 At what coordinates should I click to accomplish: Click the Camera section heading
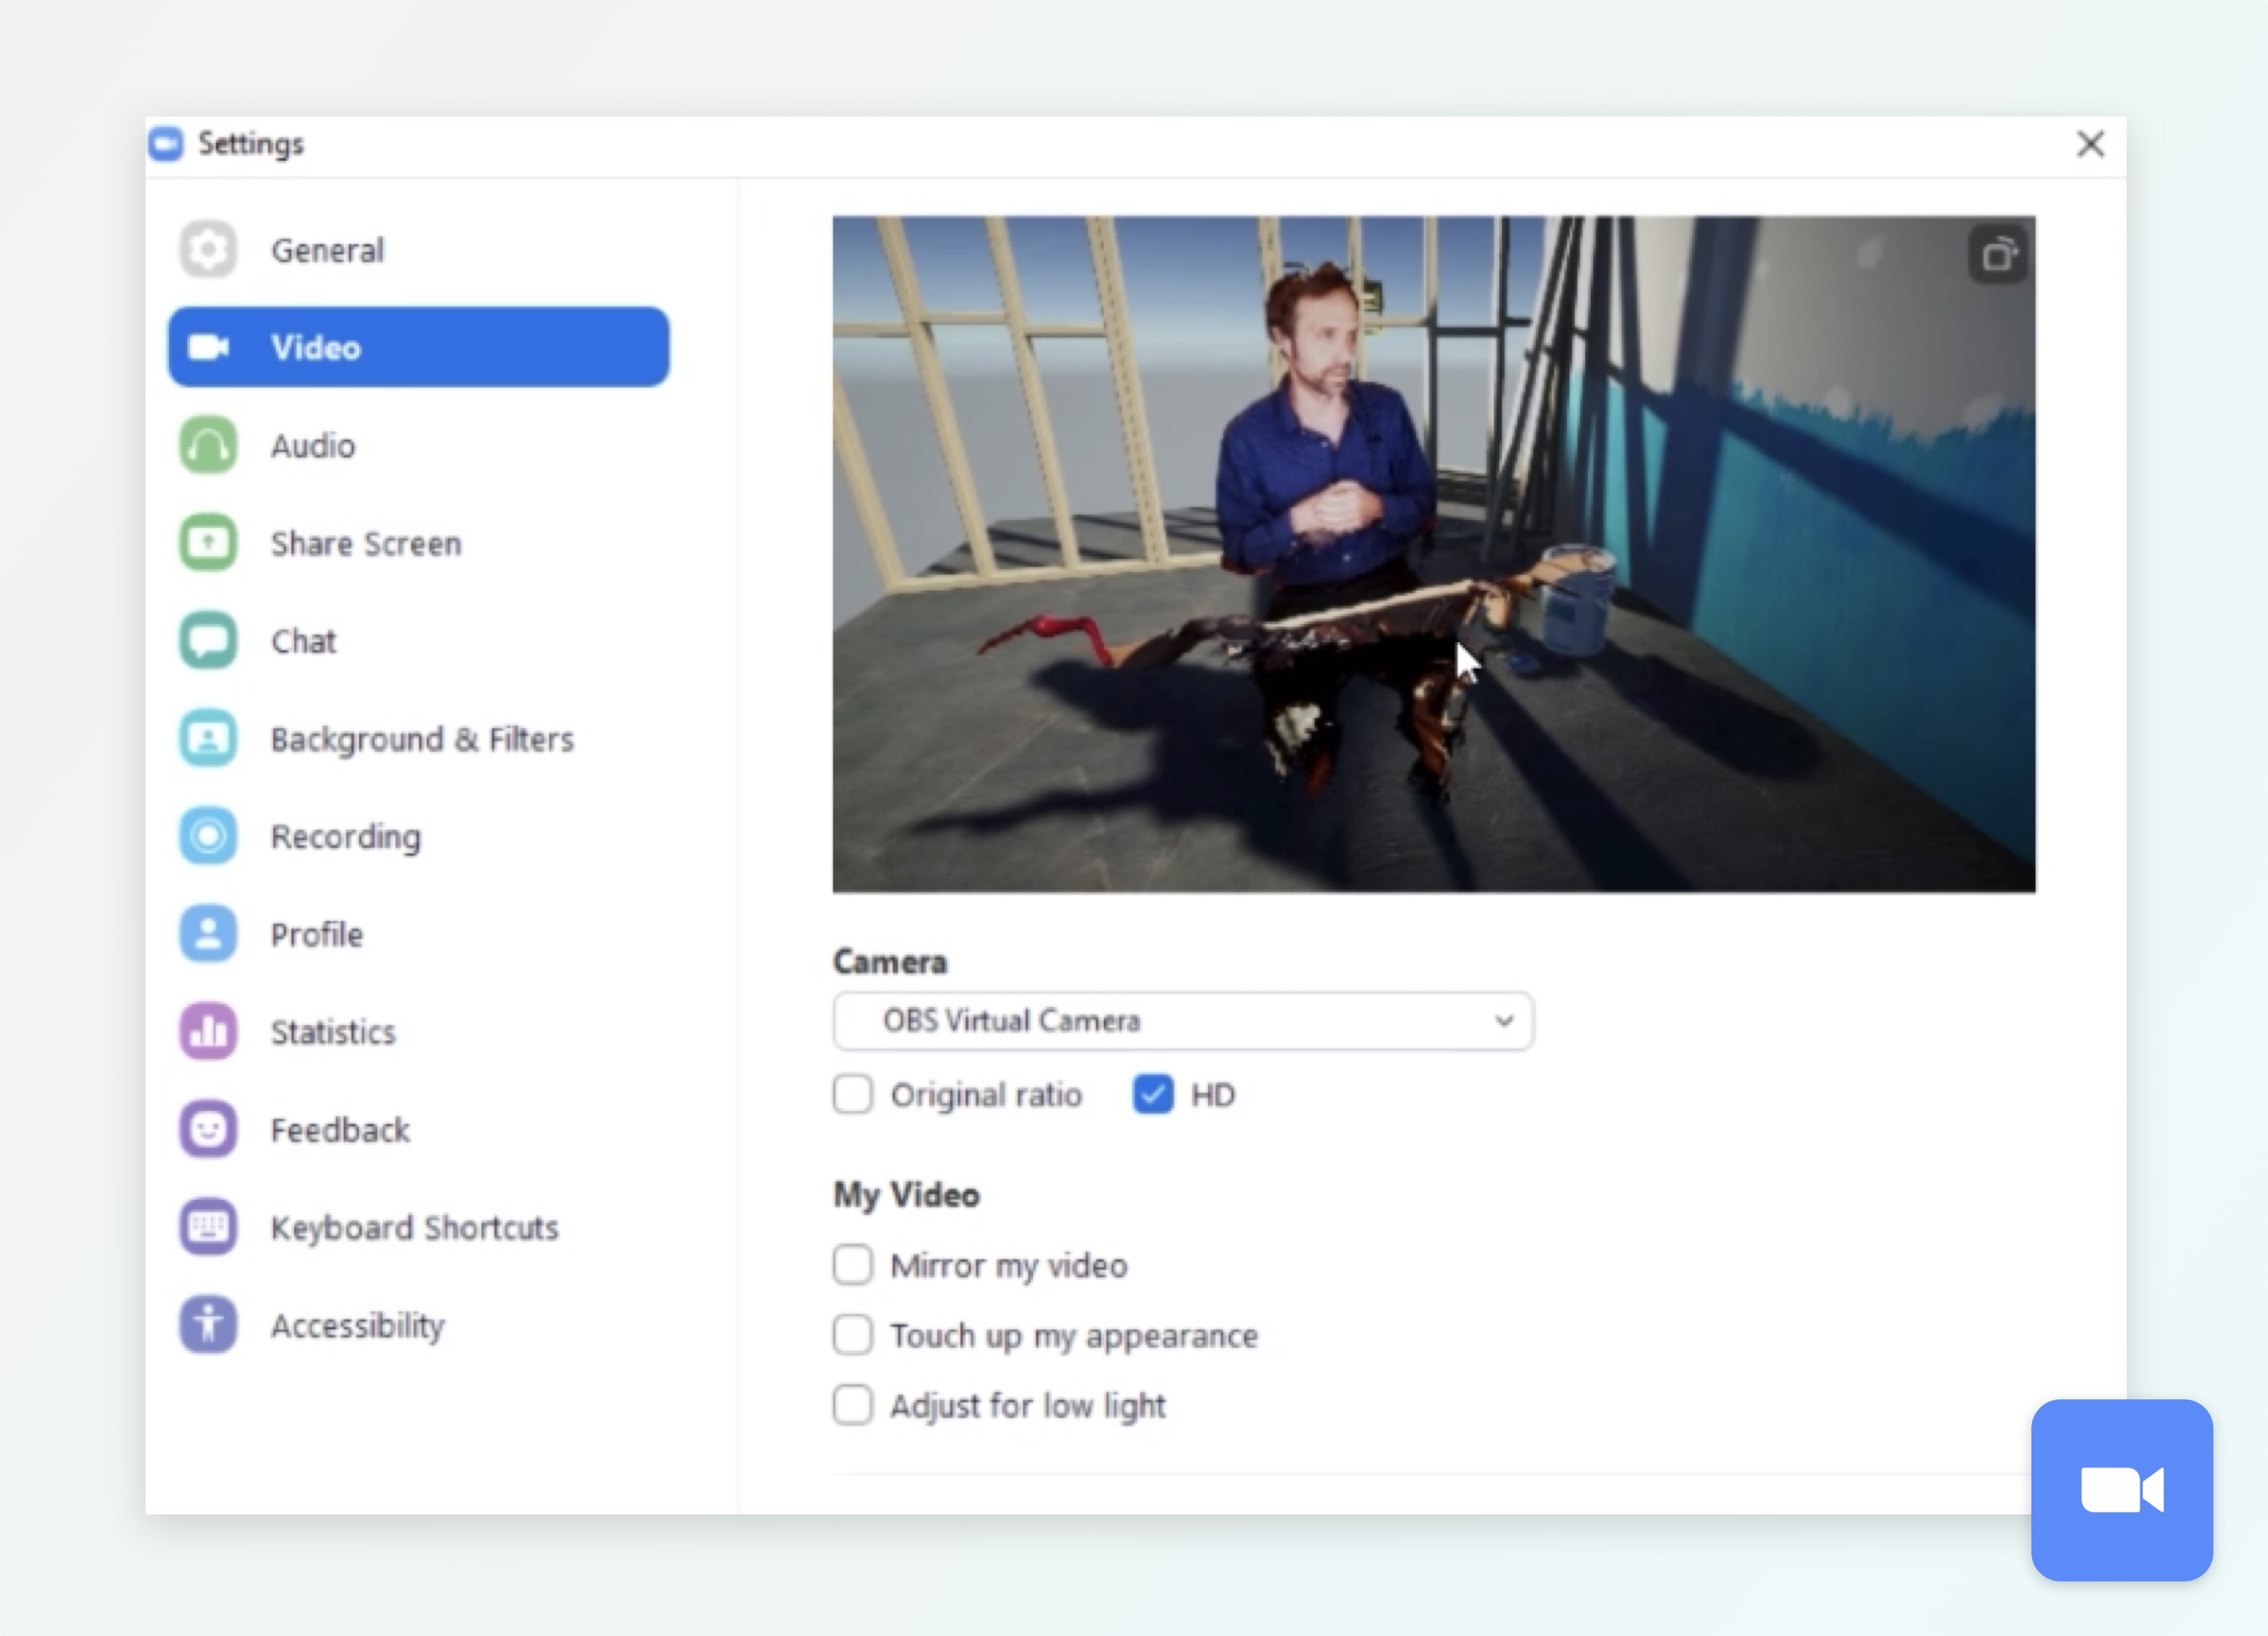coord(890,962)
